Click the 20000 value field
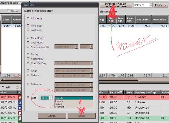Viewport: 169px width, 123px height. [45, 98]
